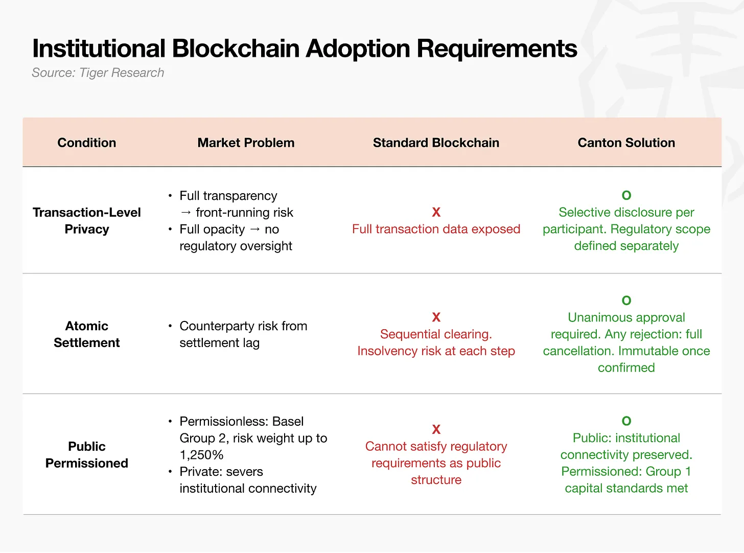Click the Institutional Blockchain Adoption Requirements title
Screen dimensions: 744x553
click(x=305, y=49)
